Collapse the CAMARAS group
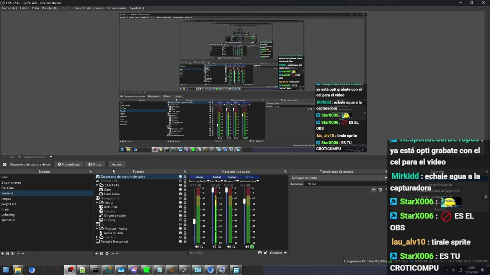 pyautogui.click(x=97, y=185)
